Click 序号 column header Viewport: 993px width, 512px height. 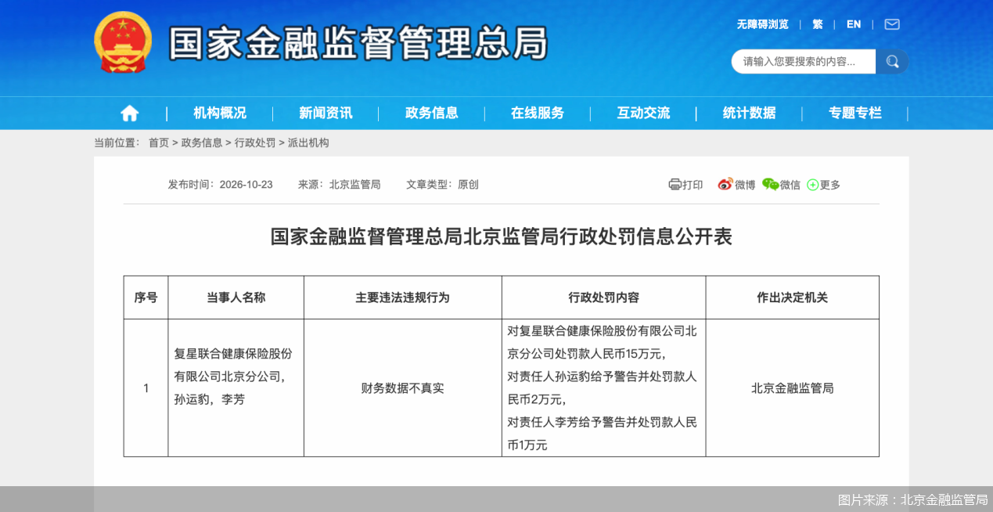click(146, 297)
